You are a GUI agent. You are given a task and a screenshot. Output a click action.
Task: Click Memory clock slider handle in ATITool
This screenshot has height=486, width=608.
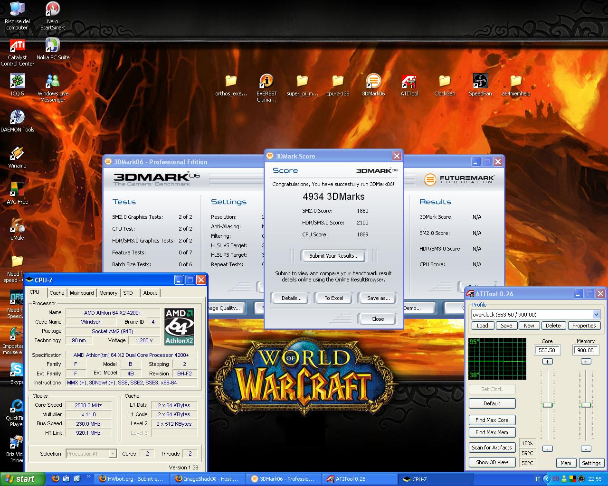click(x=586, y=405)
